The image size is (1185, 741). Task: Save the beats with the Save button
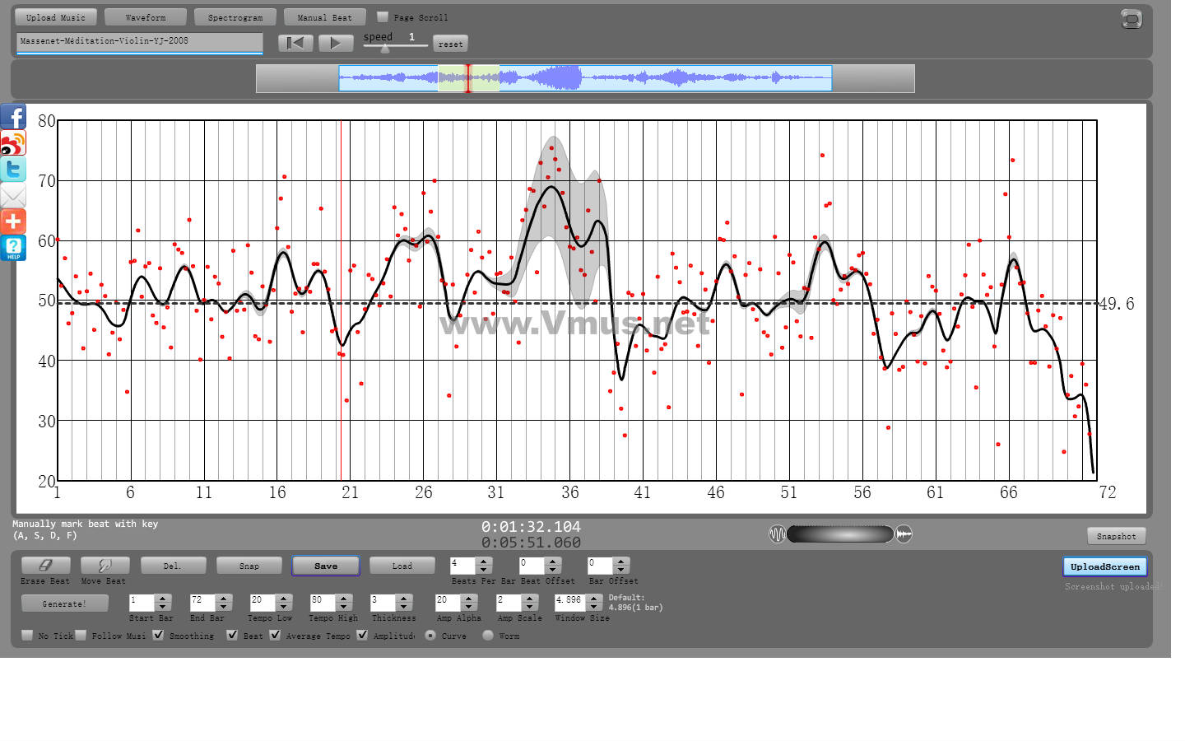326,566
